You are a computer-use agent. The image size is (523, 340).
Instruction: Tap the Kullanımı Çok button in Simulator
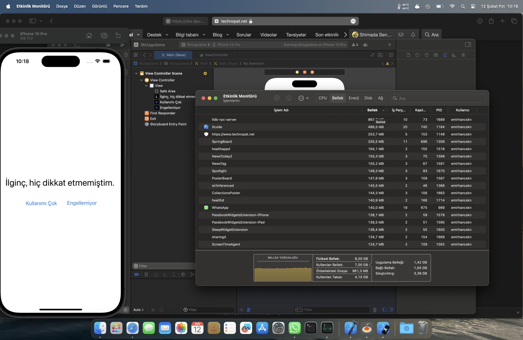41,203
